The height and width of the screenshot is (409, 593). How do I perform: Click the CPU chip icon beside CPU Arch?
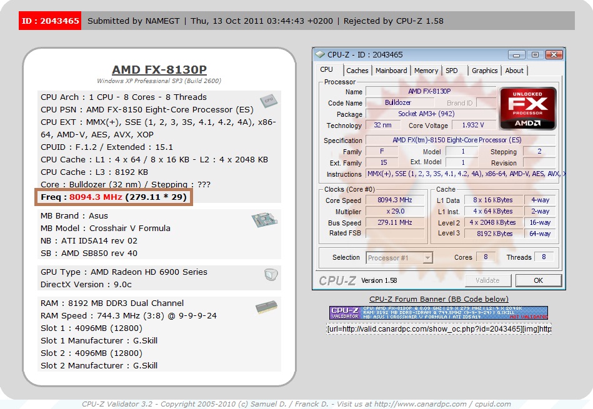click(269, 101)
